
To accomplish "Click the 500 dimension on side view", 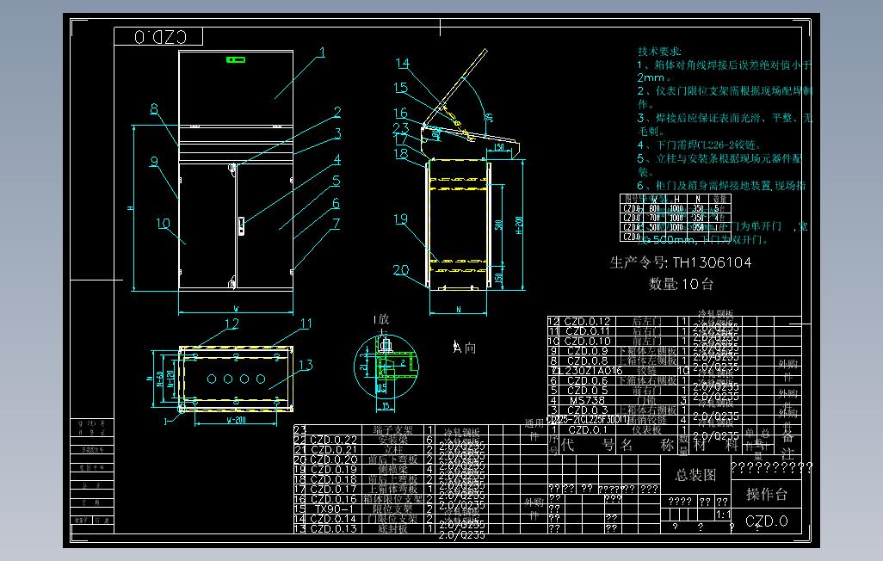I will 497,225.
